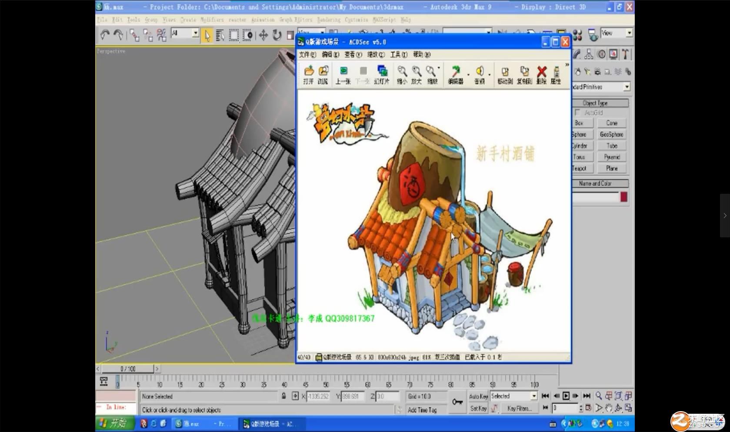Collapse the Name and Color rollout
The height and width of the screenshot is (432, 730).
tap(600, 183)
